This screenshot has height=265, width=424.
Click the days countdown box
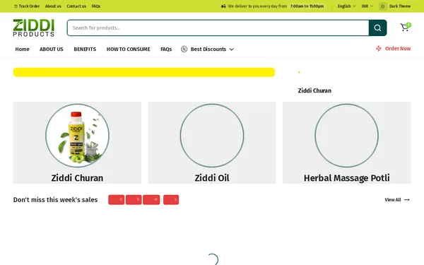(117, 199)
